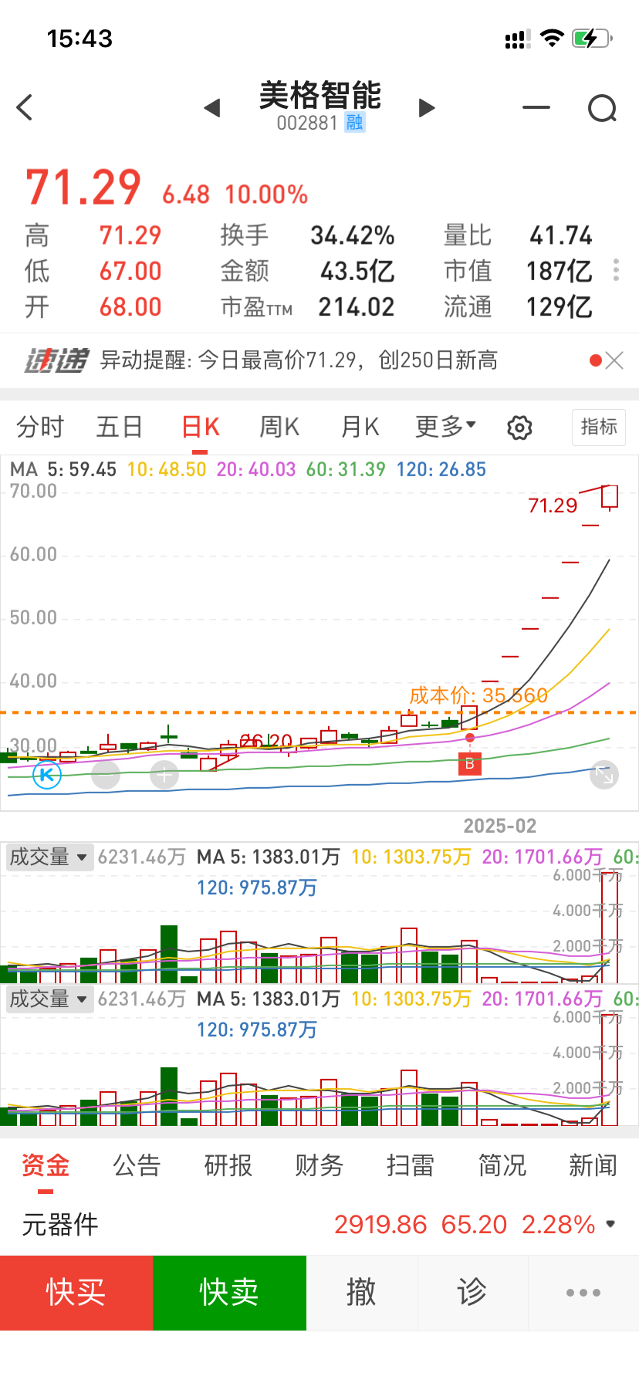Tap the 量比 41.74 value
Viewport: 639px width, 1383px height.
[561, 235]
